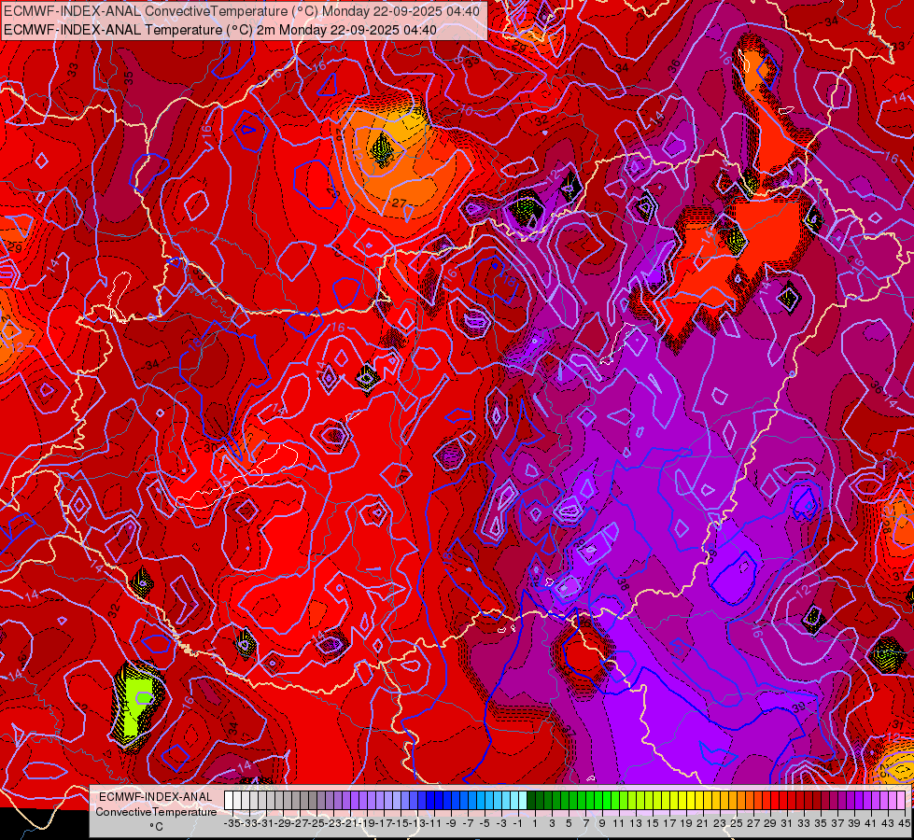Click contour label 38 in the purple map area
The image size is (914, 840).
click(622, 584)
